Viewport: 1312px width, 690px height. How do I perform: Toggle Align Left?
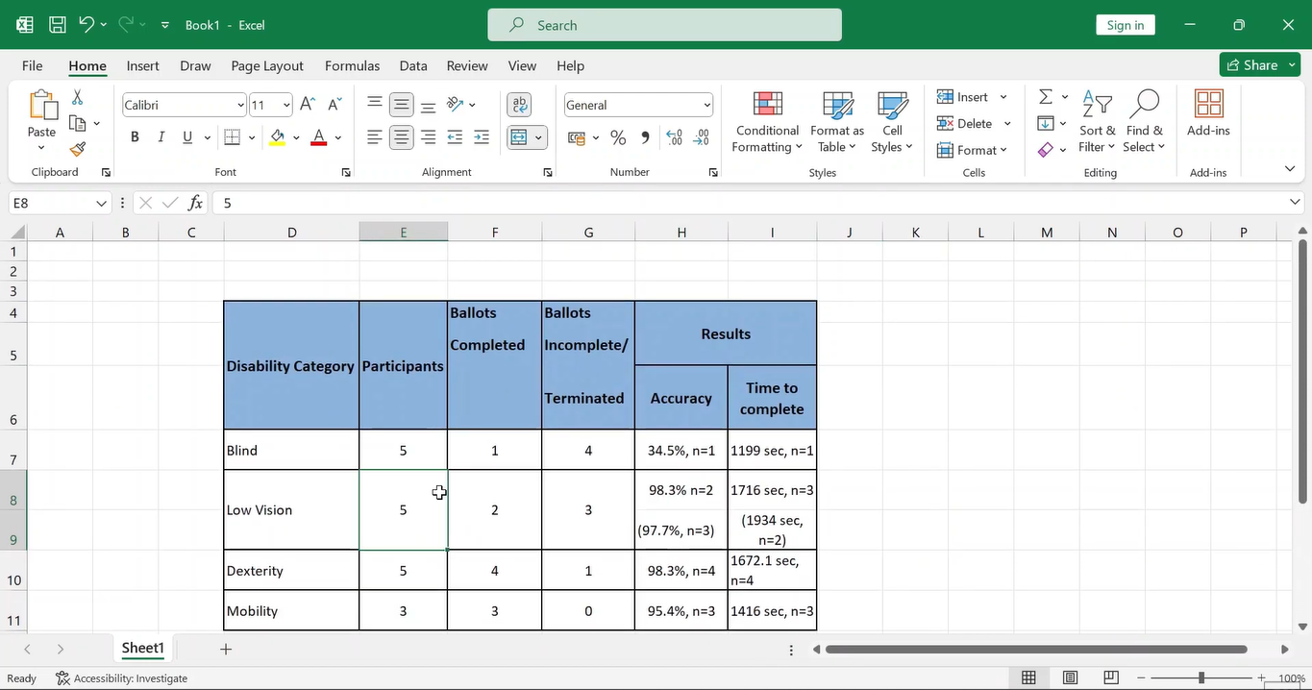point(375,137)
